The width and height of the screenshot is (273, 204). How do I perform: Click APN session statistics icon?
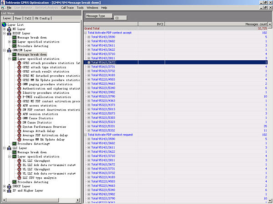tap(19, 114)
